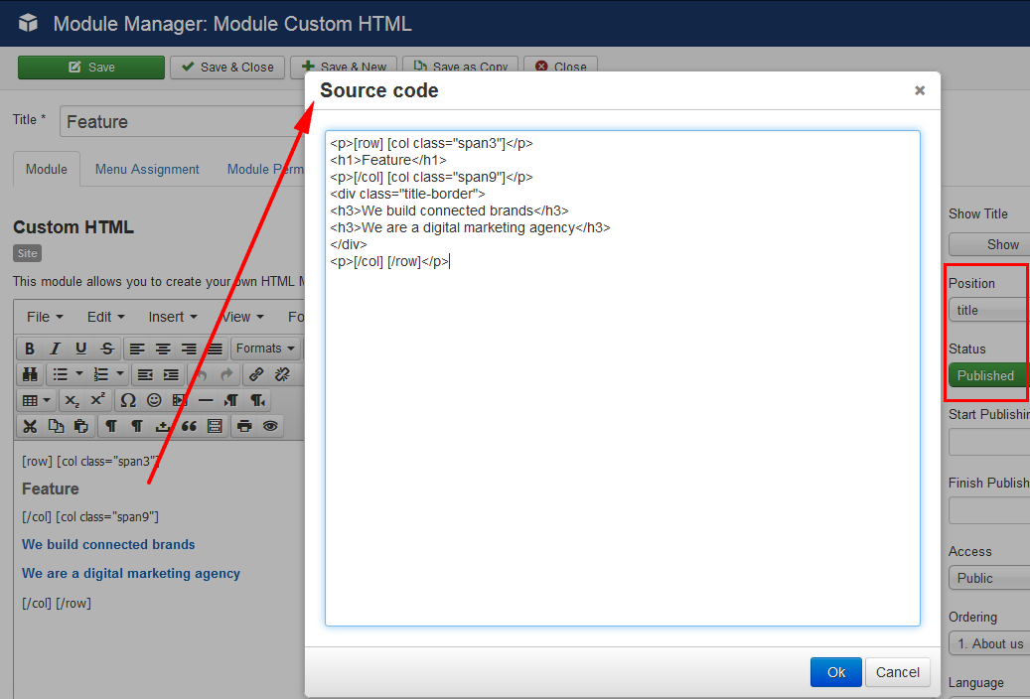Toggle italic text formatting
This screenshot has width=1030, height=699.
pyautogui.click(x=56, y=349)
